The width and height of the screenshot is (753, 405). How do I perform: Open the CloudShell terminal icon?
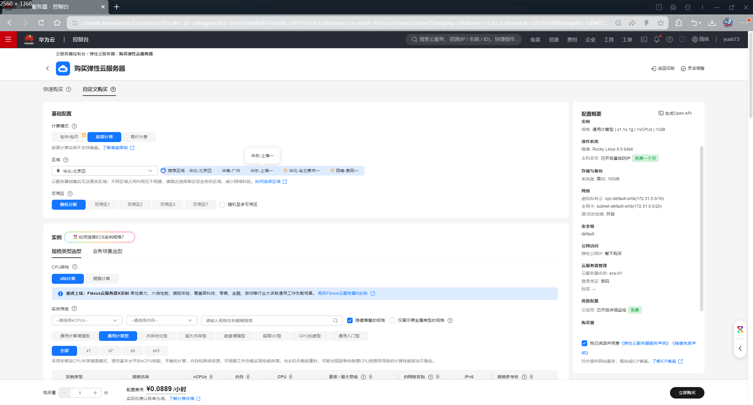644,39
